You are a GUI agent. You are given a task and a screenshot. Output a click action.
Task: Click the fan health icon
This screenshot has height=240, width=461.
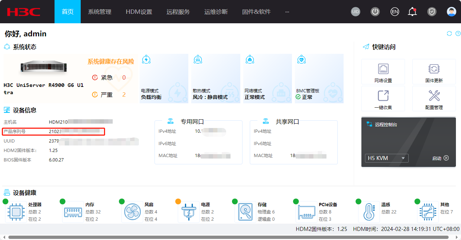click(x=132, y=212)
